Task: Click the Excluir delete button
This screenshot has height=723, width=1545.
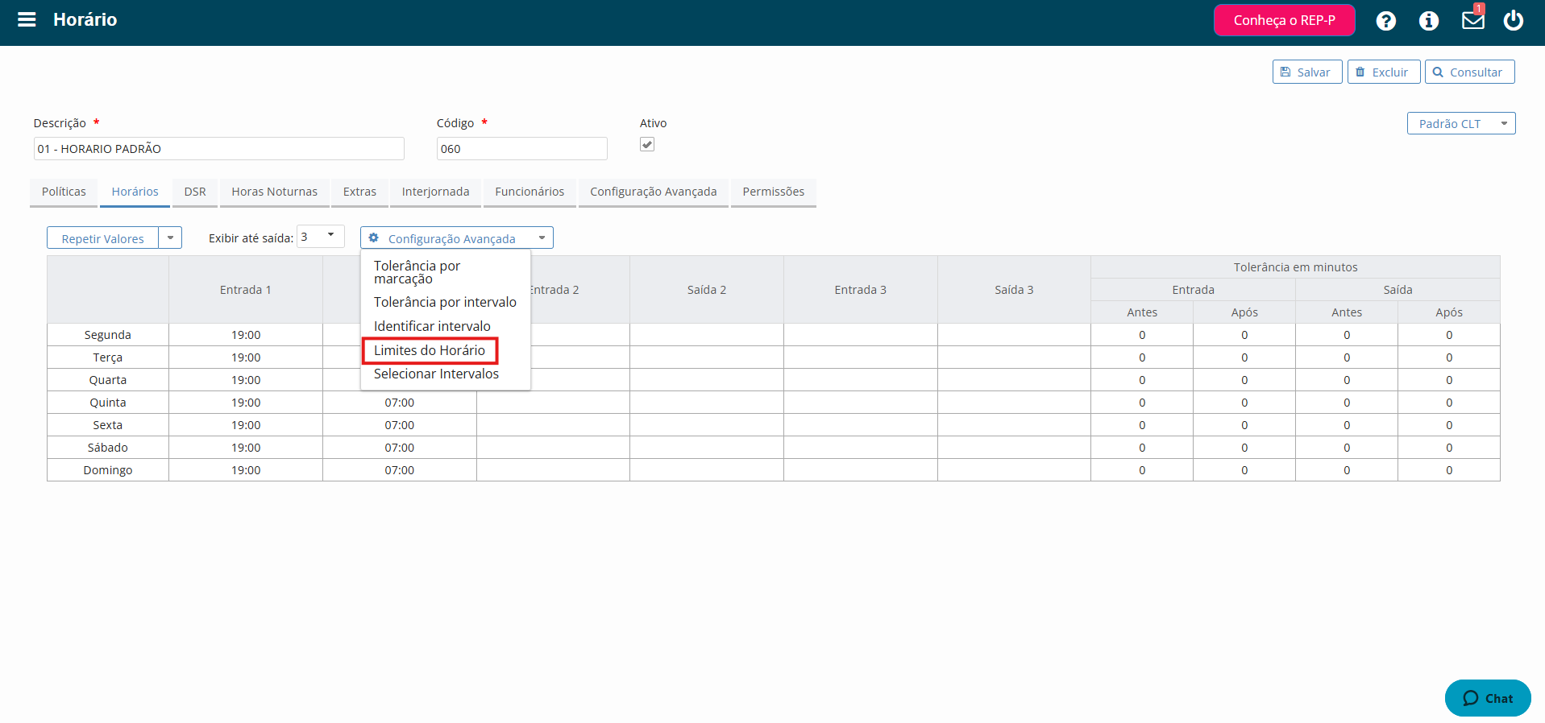Action: [x=1383, y=72]
